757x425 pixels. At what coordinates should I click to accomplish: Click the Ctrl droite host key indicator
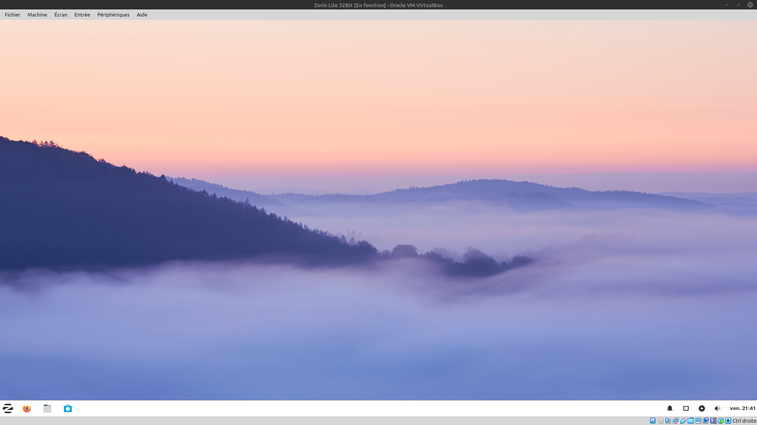(x=744, y=421)
